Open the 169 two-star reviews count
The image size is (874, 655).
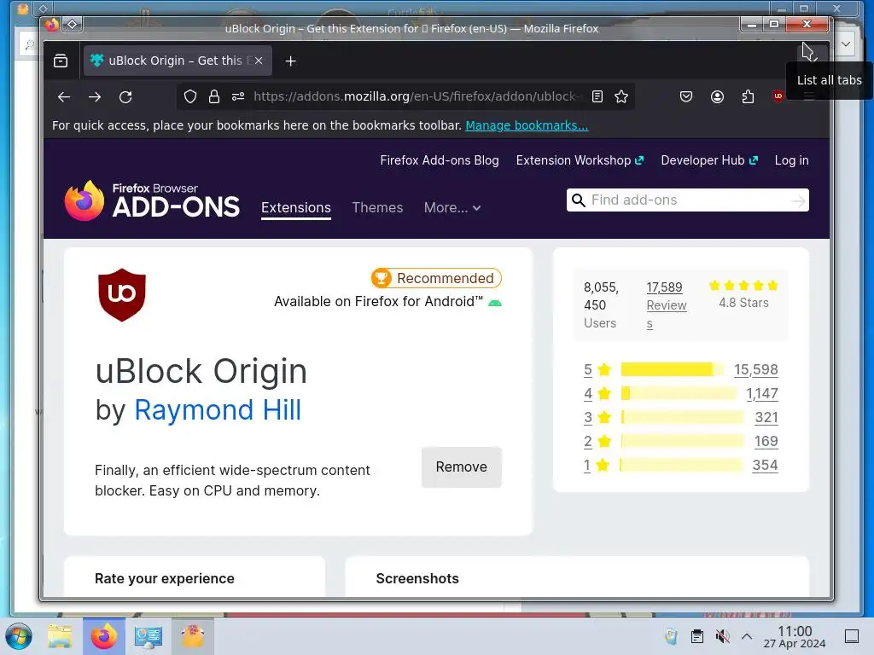(766, 441)
